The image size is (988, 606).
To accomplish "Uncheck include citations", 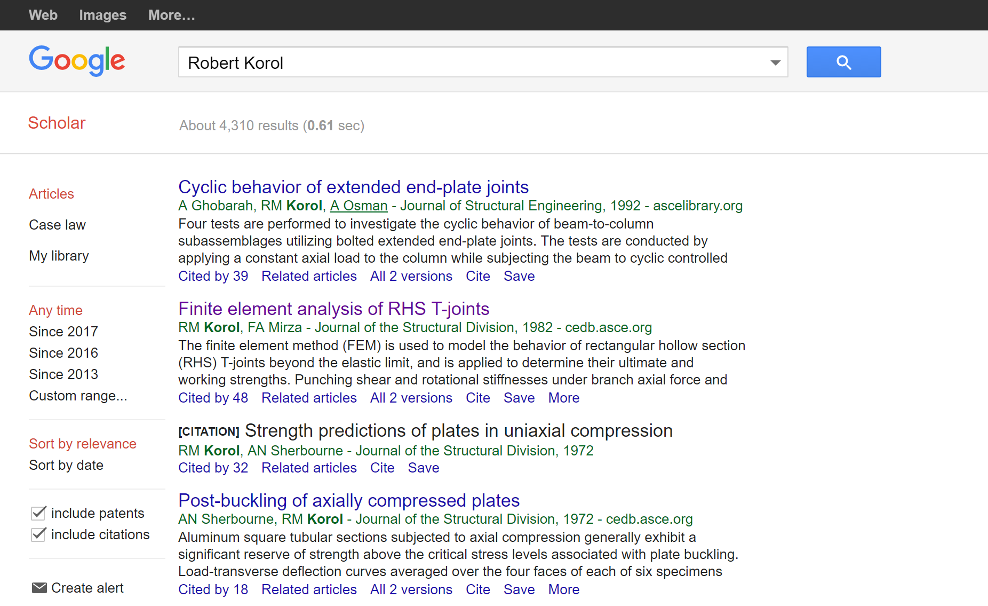I will [38, 534].
